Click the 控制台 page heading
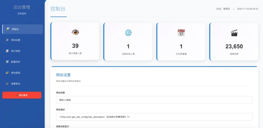Viewport: 263px width, 128px height. click(x=58, y=9)
